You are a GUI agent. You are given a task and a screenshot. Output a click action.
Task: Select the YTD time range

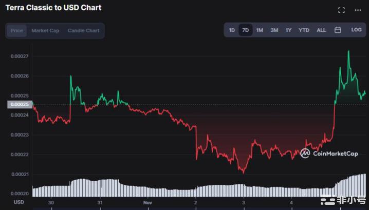[304, 30]
